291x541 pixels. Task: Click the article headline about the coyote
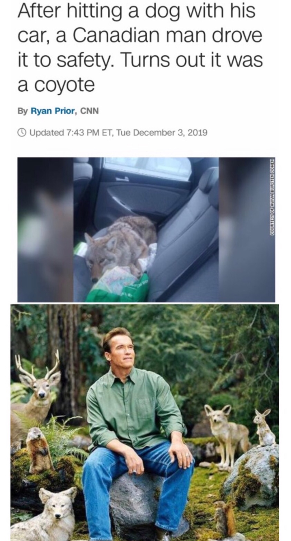pyautogui.click(x=140, y=48)
